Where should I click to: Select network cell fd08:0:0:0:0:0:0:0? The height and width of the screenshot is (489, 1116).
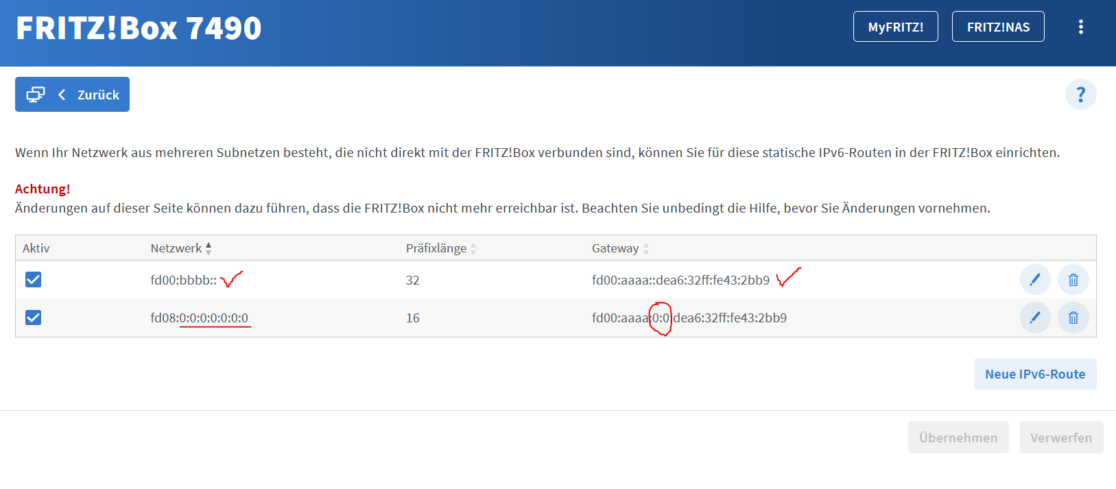tap(199, 318)
